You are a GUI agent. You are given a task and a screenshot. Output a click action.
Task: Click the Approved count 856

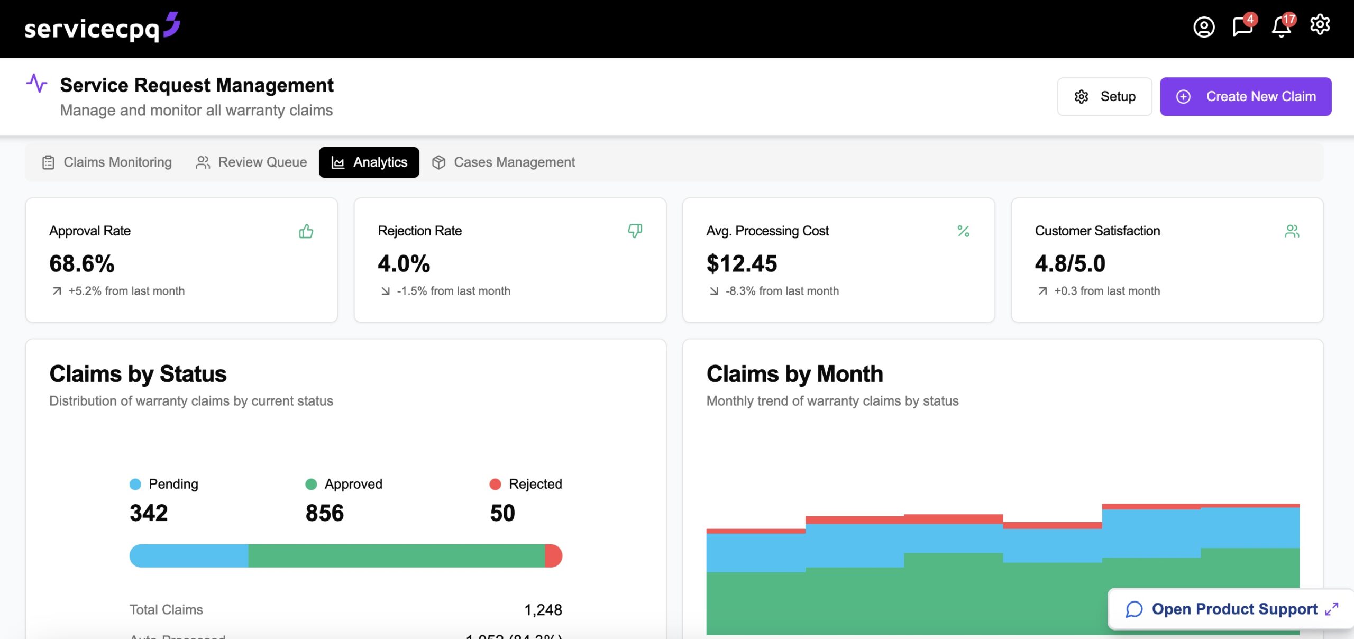point(325,513)
